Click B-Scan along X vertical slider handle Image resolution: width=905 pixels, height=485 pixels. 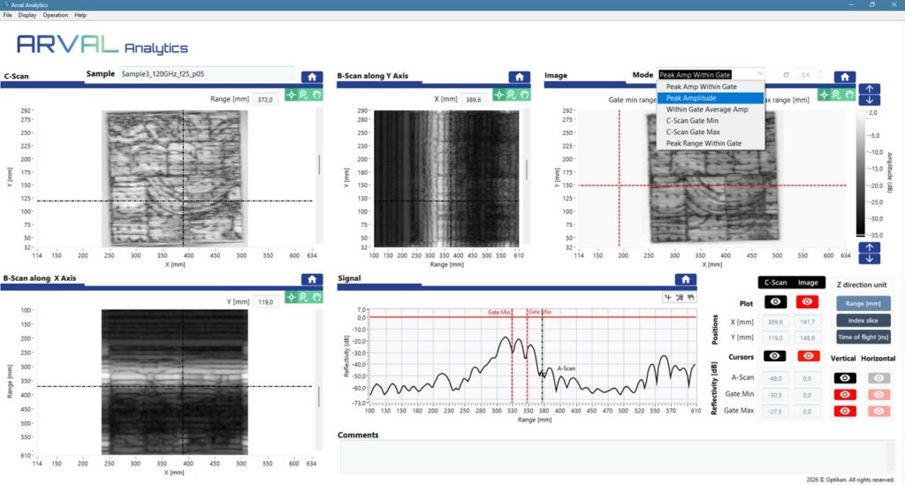point(319,396)
